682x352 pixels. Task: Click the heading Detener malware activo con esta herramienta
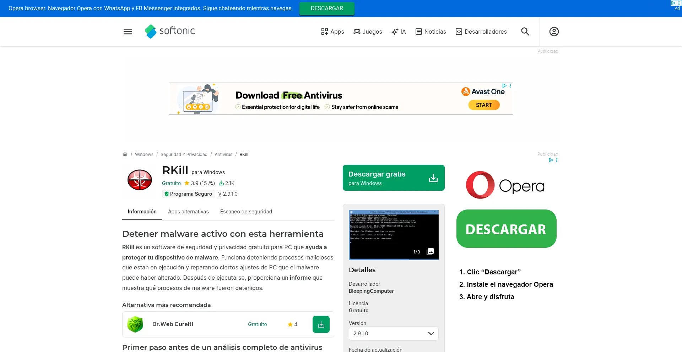point(223,234)
